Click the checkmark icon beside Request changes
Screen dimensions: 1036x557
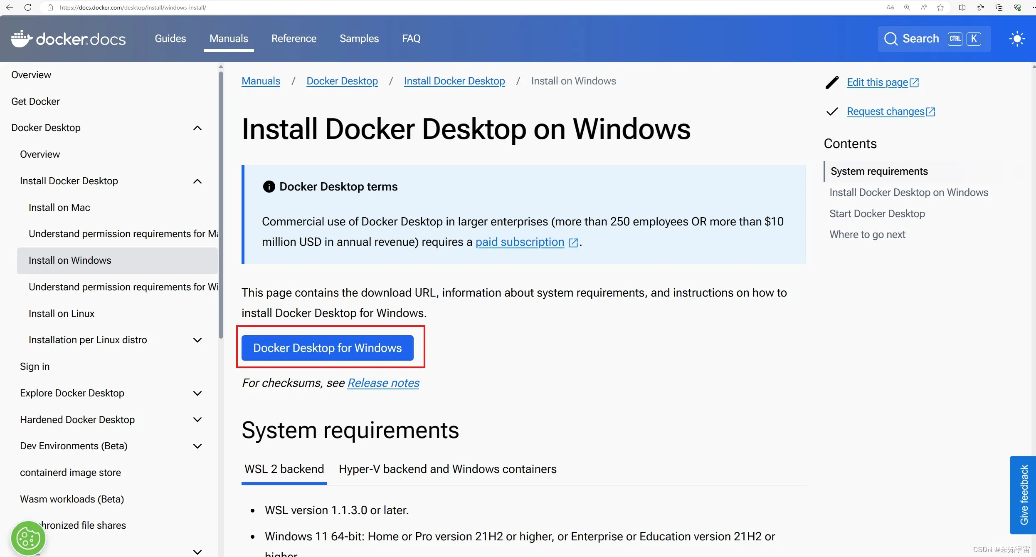(x=832, y=111)
